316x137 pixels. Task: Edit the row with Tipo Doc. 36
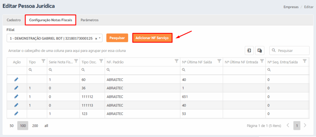[x=16, y=88]
